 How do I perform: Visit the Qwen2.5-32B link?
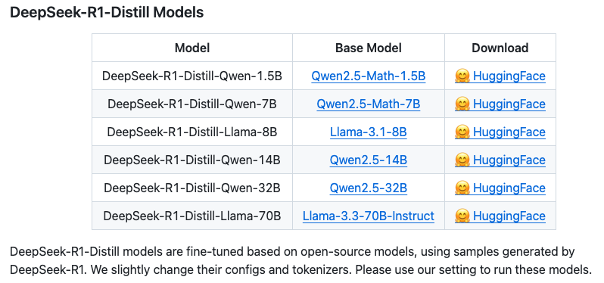point(369,188)
